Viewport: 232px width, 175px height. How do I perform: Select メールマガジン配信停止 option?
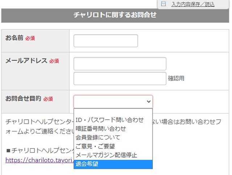pos(113,155)
